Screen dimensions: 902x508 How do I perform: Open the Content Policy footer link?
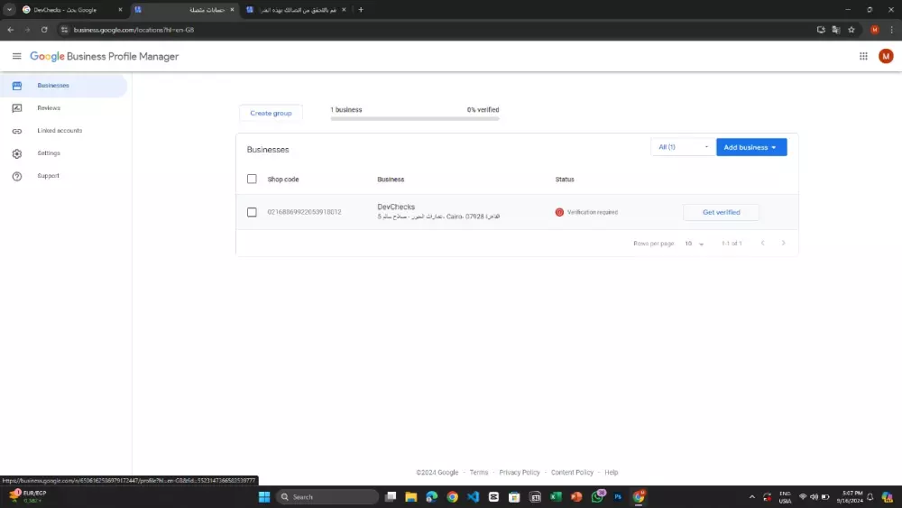pos(572,472)
